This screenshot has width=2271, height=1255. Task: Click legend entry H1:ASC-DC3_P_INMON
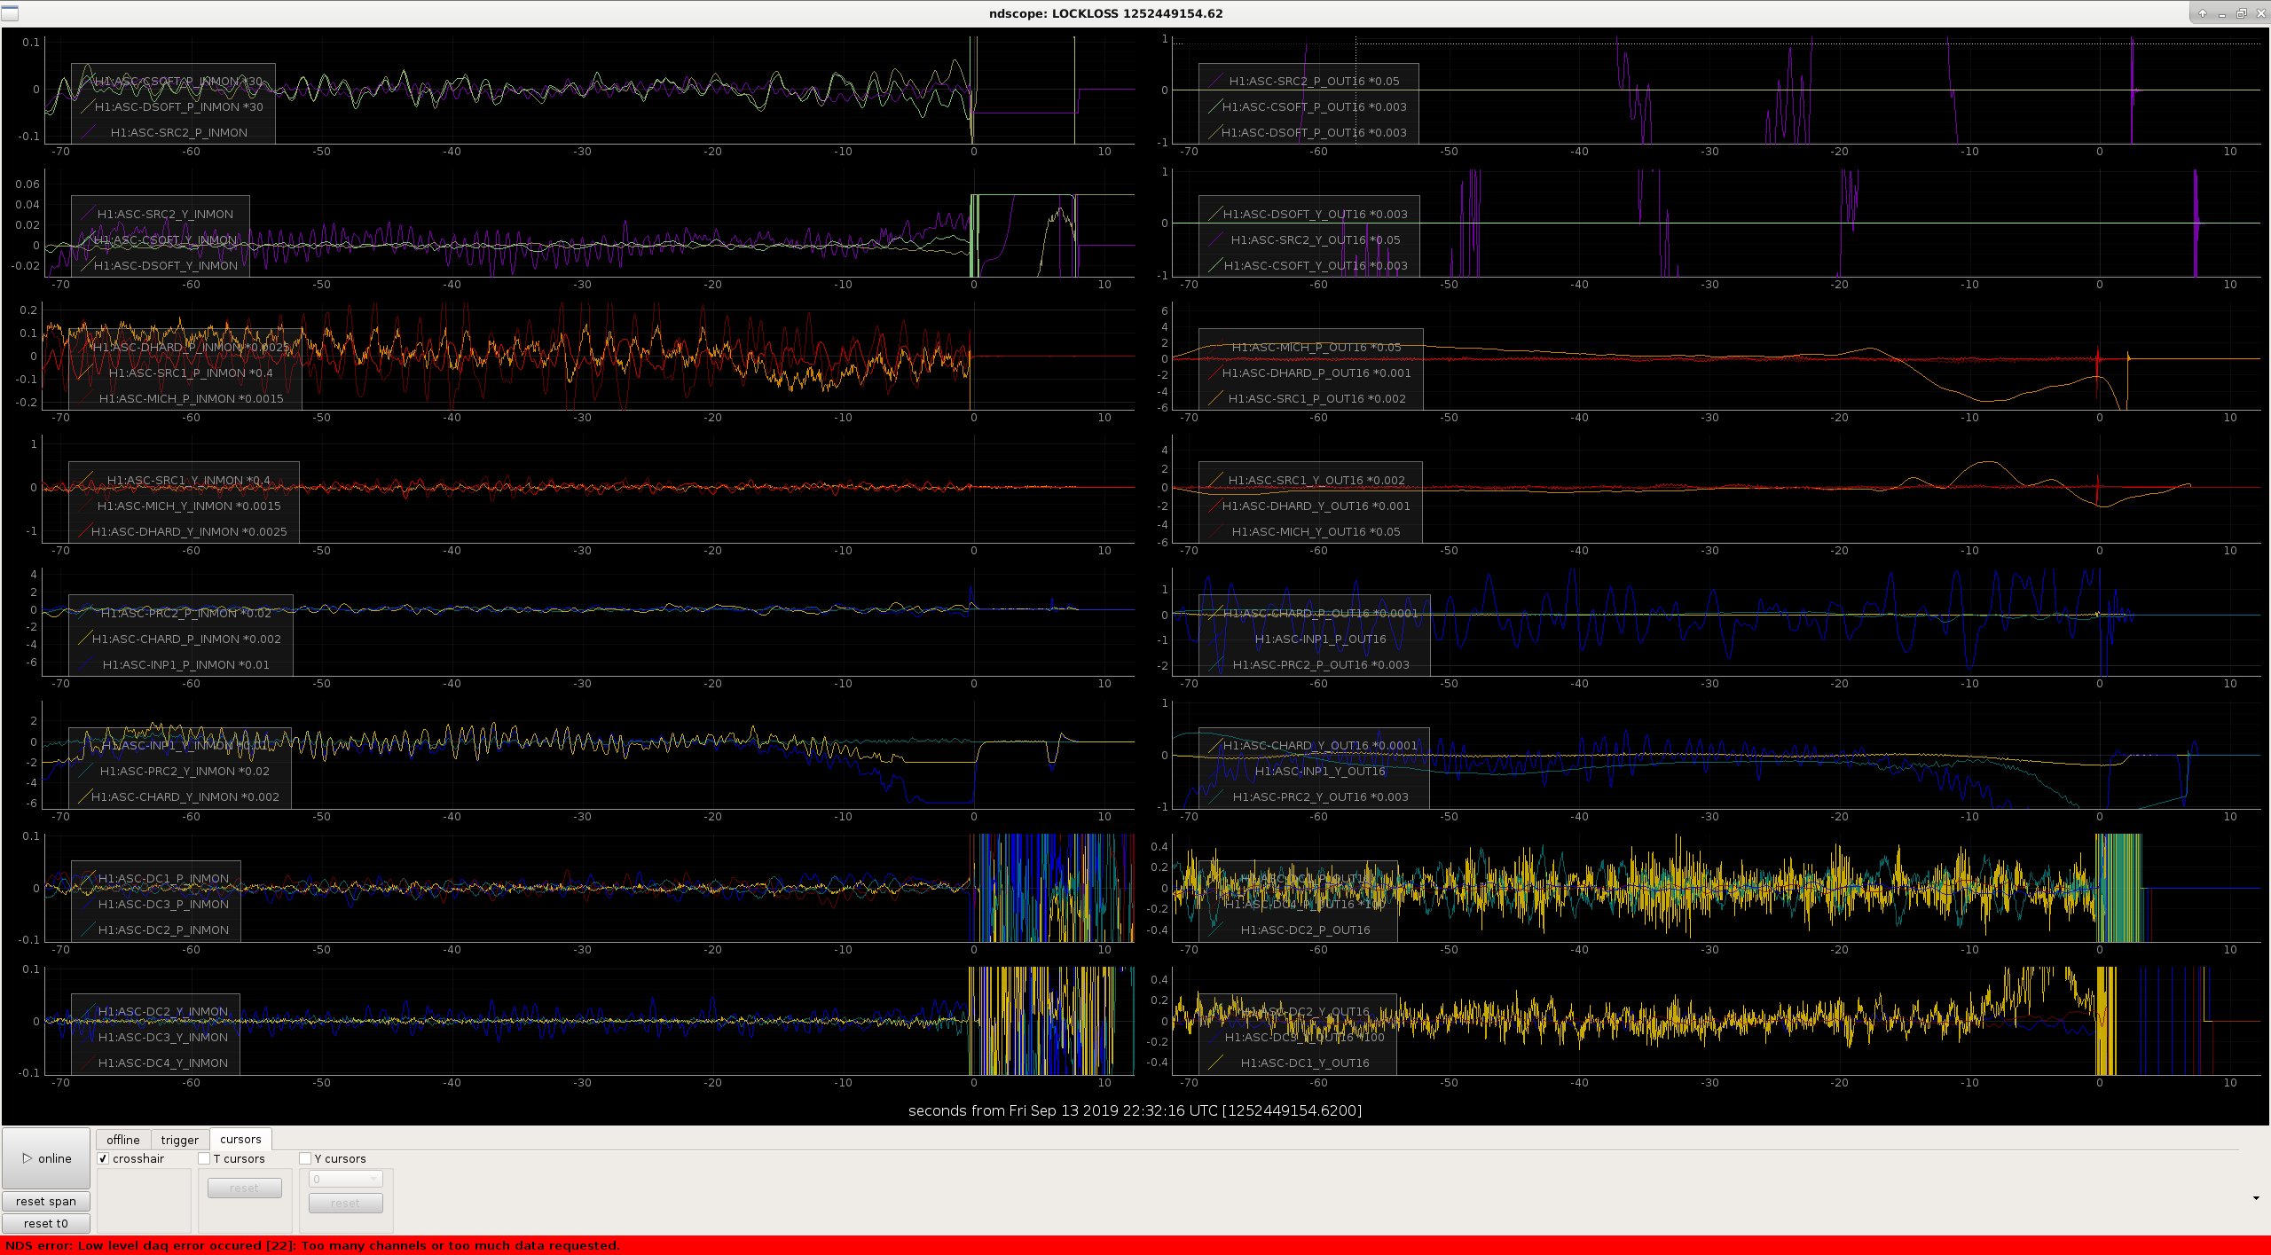(x=163, y=904)
